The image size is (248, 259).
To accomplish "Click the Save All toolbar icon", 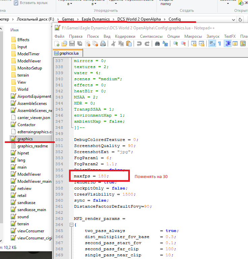I will pos(80,44).
